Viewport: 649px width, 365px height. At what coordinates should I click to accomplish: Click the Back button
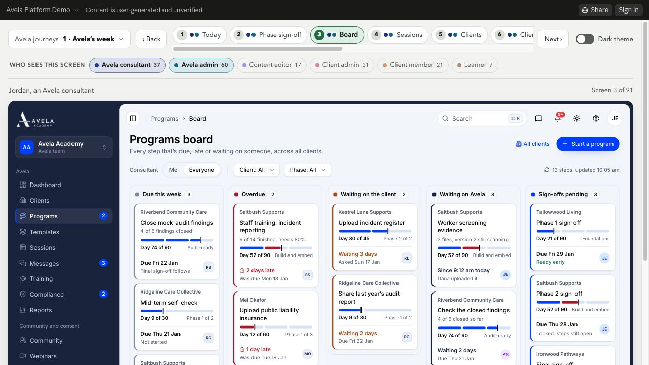pos(151,39)
